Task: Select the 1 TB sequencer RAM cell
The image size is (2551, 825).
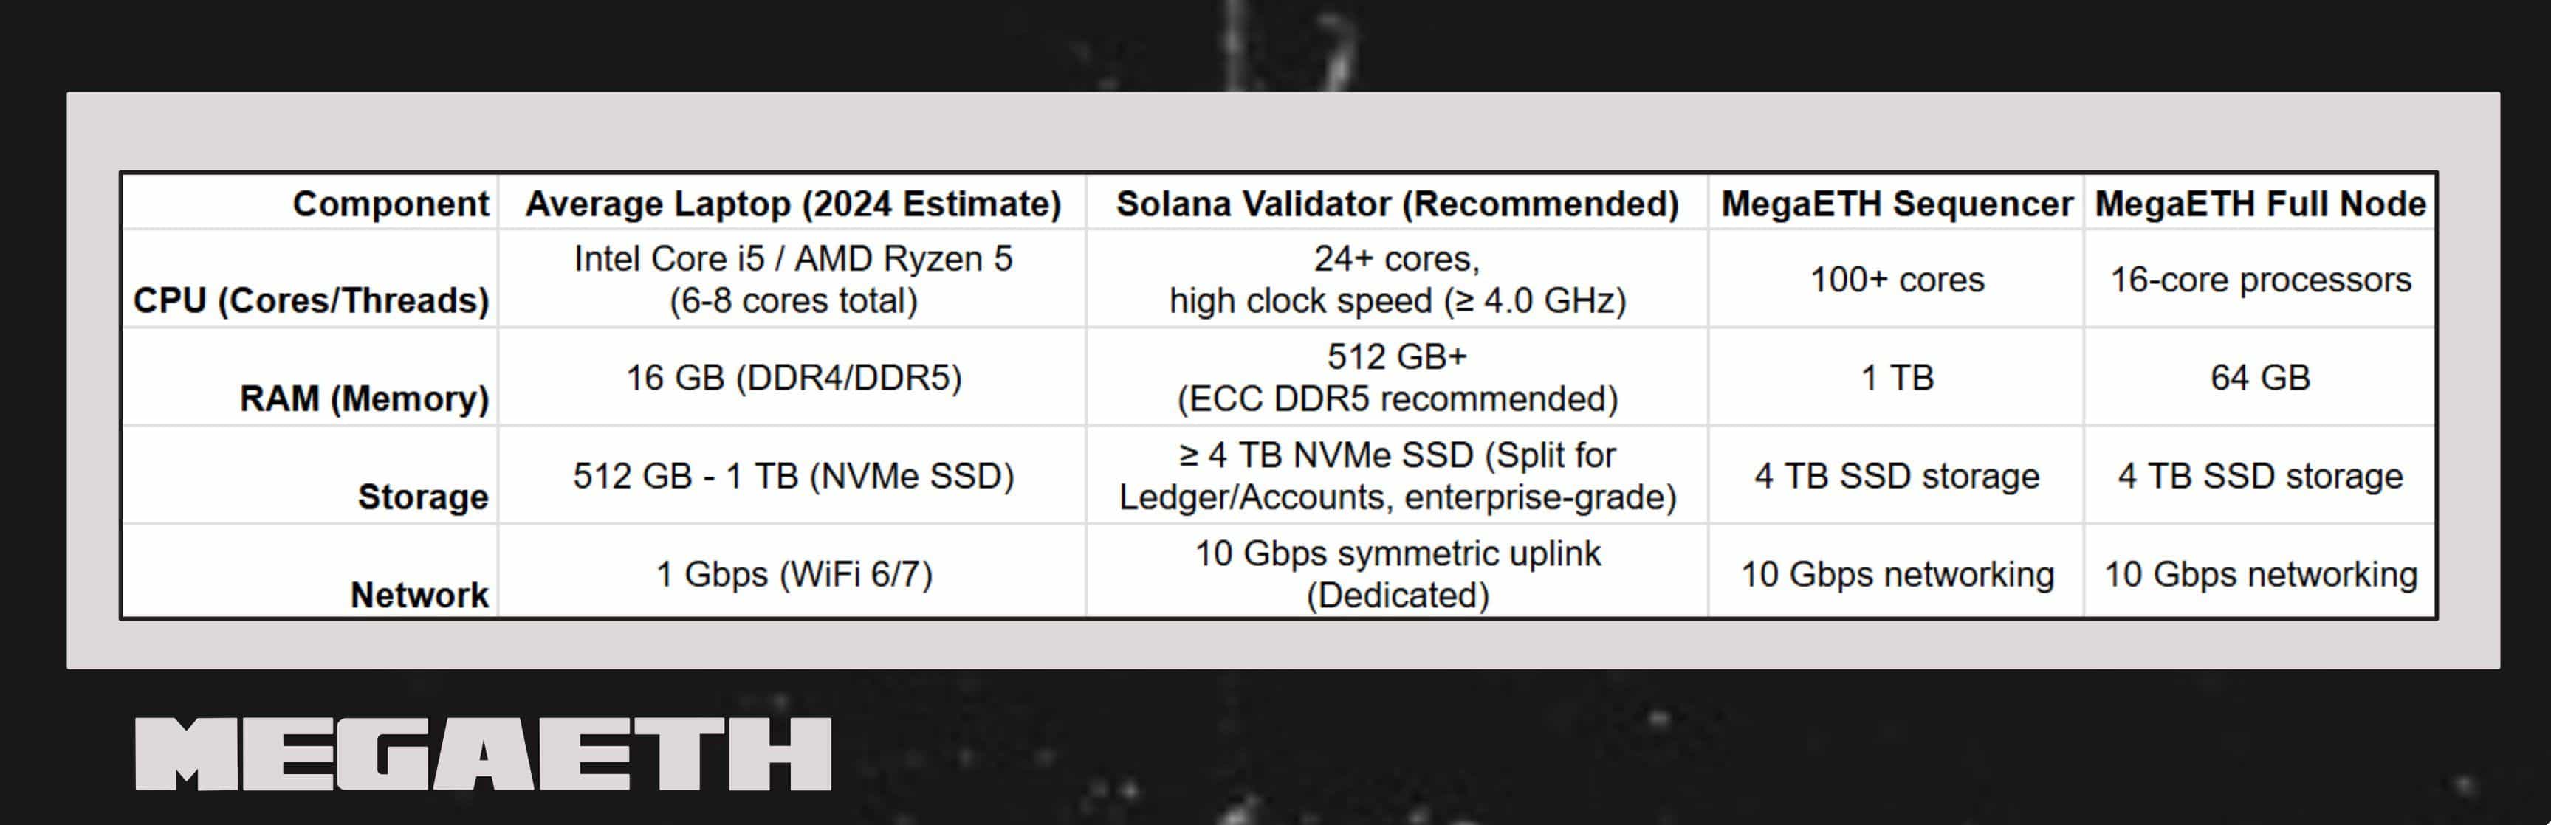Action: [1896, 378]
